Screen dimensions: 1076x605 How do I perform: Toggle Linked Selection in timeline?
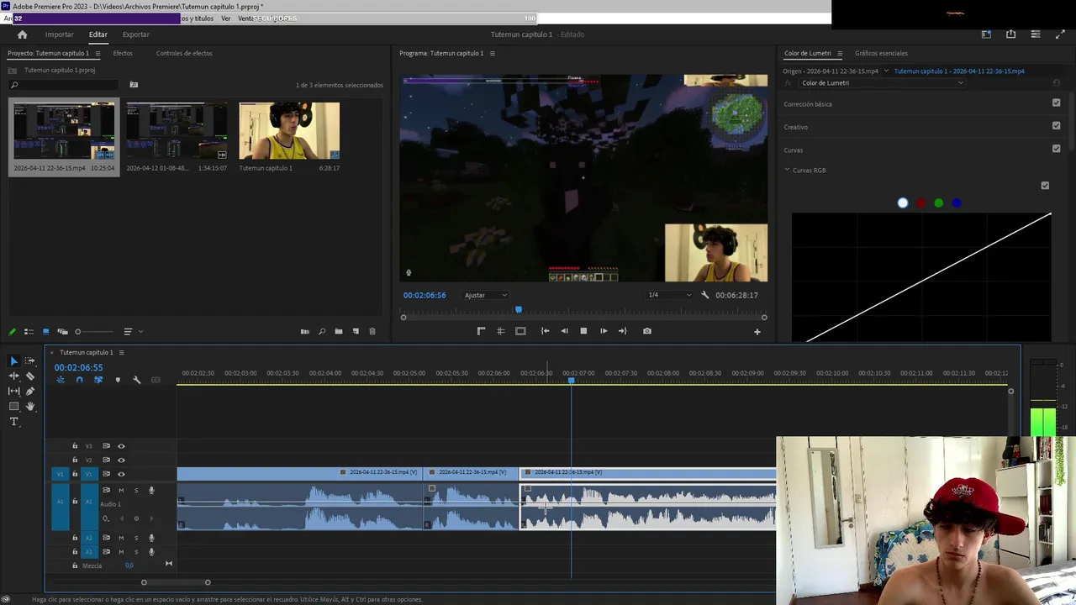point(98,380)
